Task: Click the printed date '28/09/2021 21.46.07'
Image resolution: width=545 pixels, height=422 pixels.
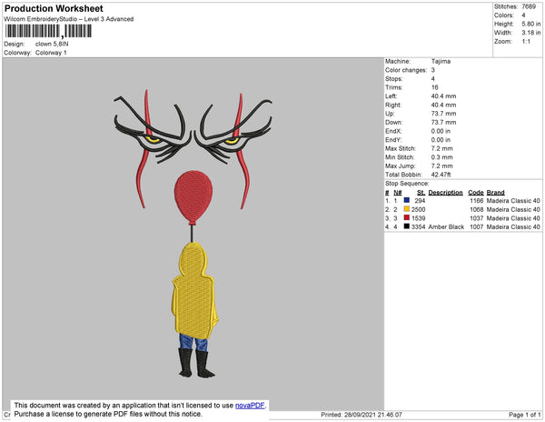Action: [373, 415]
